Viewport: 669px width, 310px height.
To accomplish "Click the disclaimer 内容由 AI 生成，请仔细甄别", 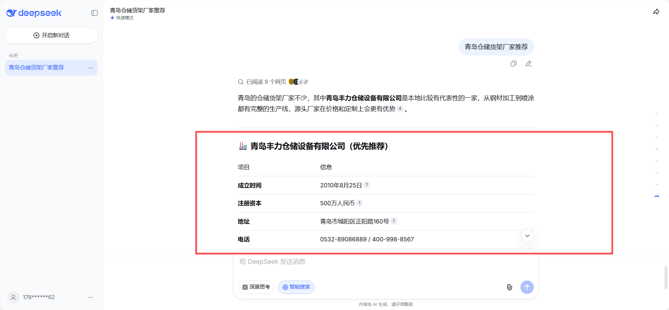I will [x=386, y=304].
